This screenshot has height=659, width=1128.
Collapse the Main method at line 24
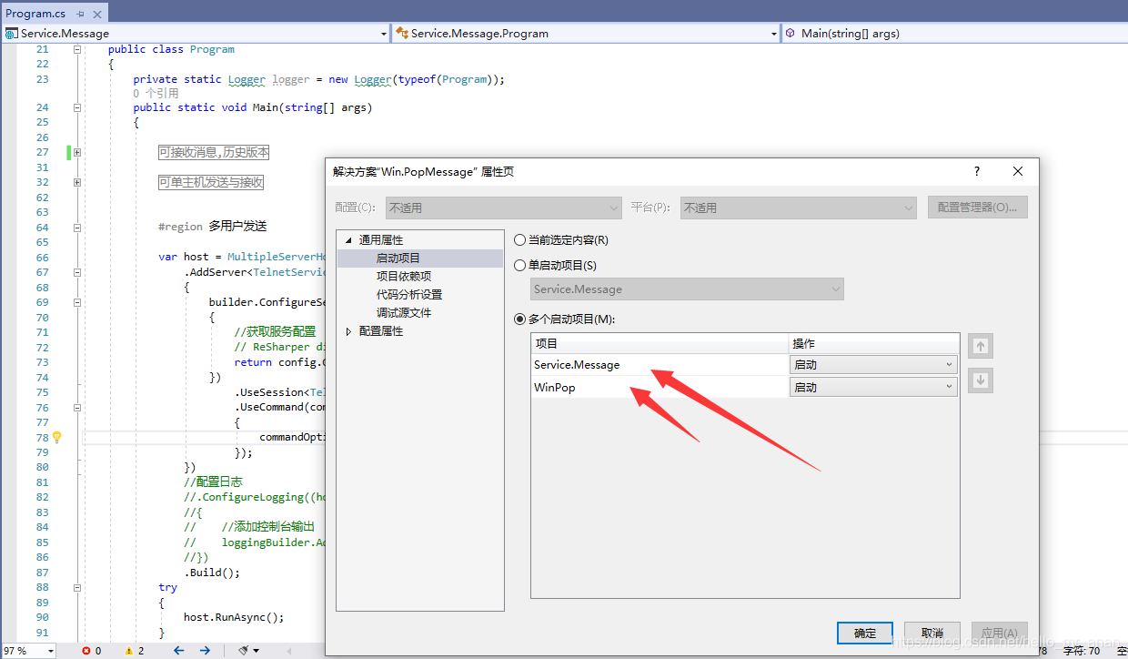pos(77,107)
